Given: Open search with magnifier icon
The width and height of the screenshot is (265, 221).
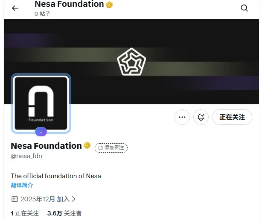Looking at the screenshot, I should [x=244, y=8].
